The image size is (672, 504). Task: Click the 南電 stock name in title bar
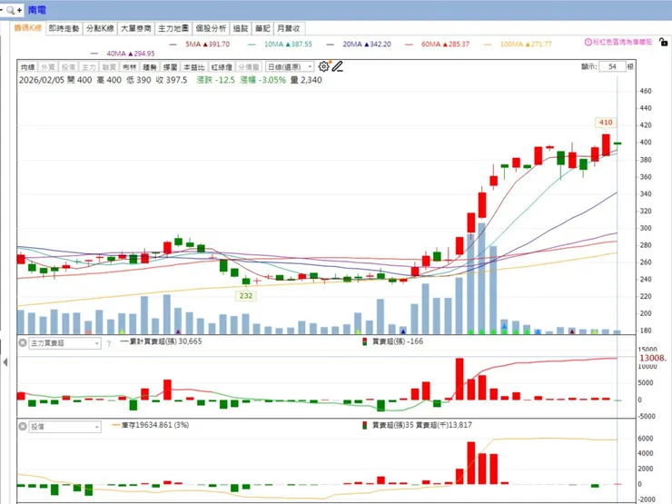point(37,10)
